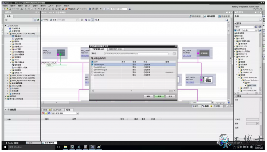The height and width of the screenshot is (152, 267).
Task: Check the hwdq0589.gsd file checkbox
Action: [x=92, y=67]
